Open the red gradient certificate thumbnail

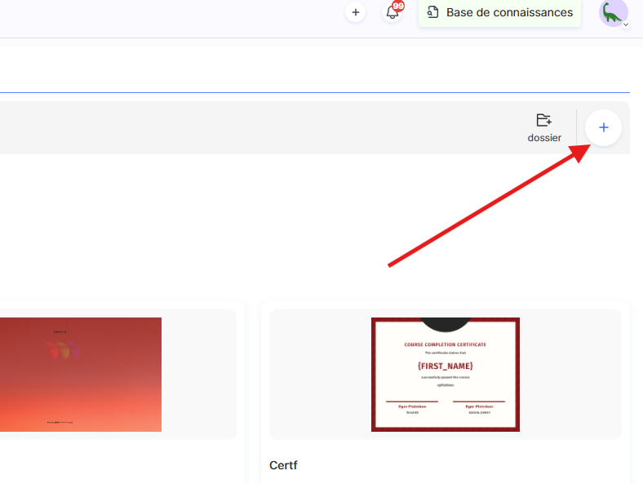tap(80, 375)
